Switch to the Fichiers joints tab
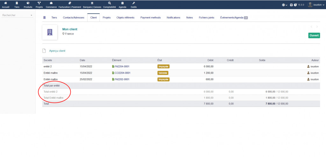The width and height of the screenshot is (326, 157). tap(207, 17)
